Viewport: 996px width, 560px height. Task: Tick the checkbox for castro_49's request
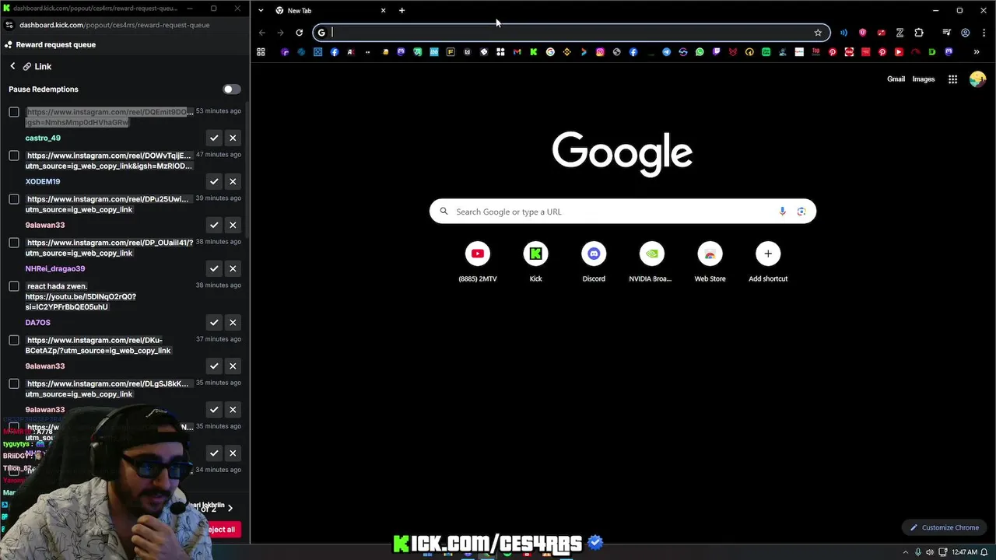tap(14, 112)
